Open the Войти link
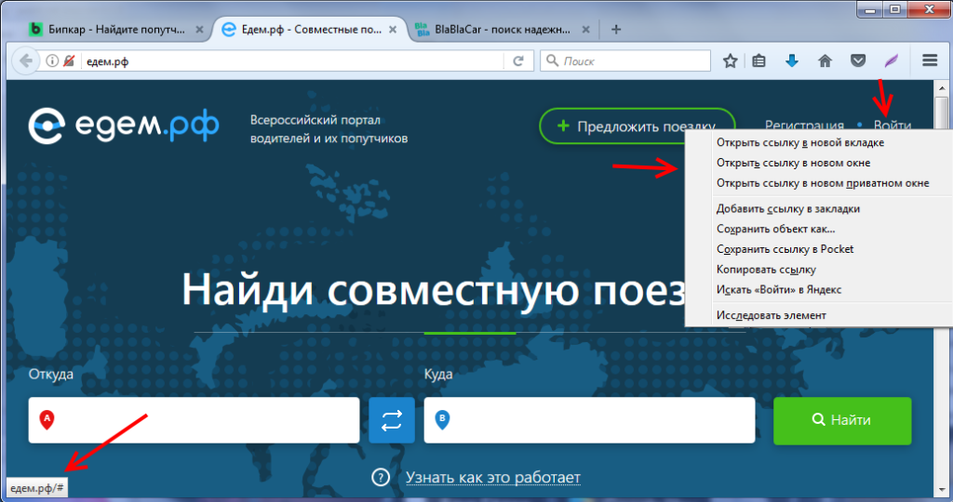Viewport: 953px width, 502px height. [893, 125]
